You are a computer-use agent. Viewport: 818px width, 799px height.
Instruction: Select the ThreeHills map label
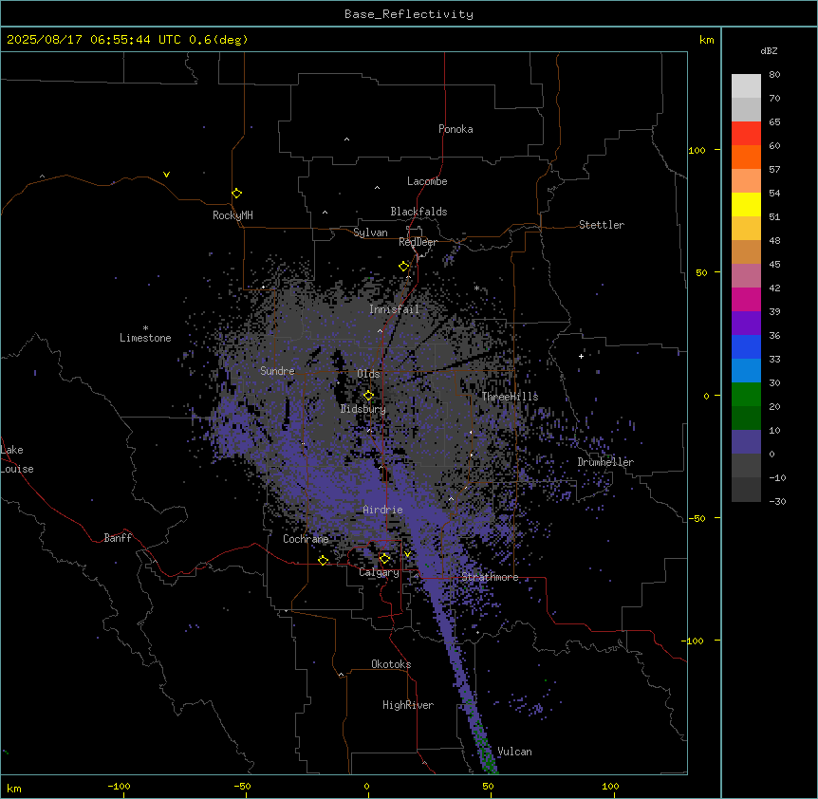(x=510, y=397)
